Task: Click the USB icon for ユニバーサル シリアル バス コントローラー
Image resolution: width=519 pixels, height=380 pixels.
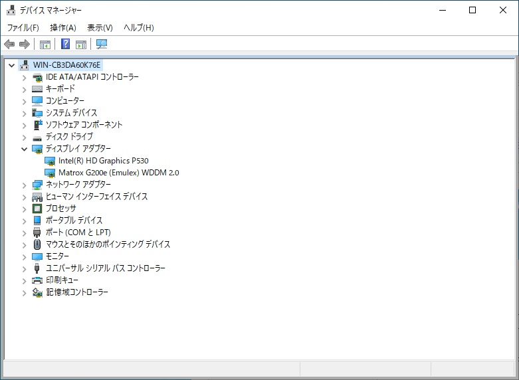Action: click(x=37, y=268)
